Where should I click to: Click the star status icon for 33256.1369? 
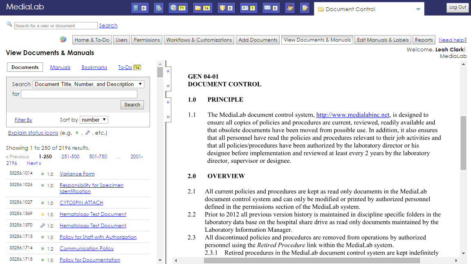click(x=43, y=214)
